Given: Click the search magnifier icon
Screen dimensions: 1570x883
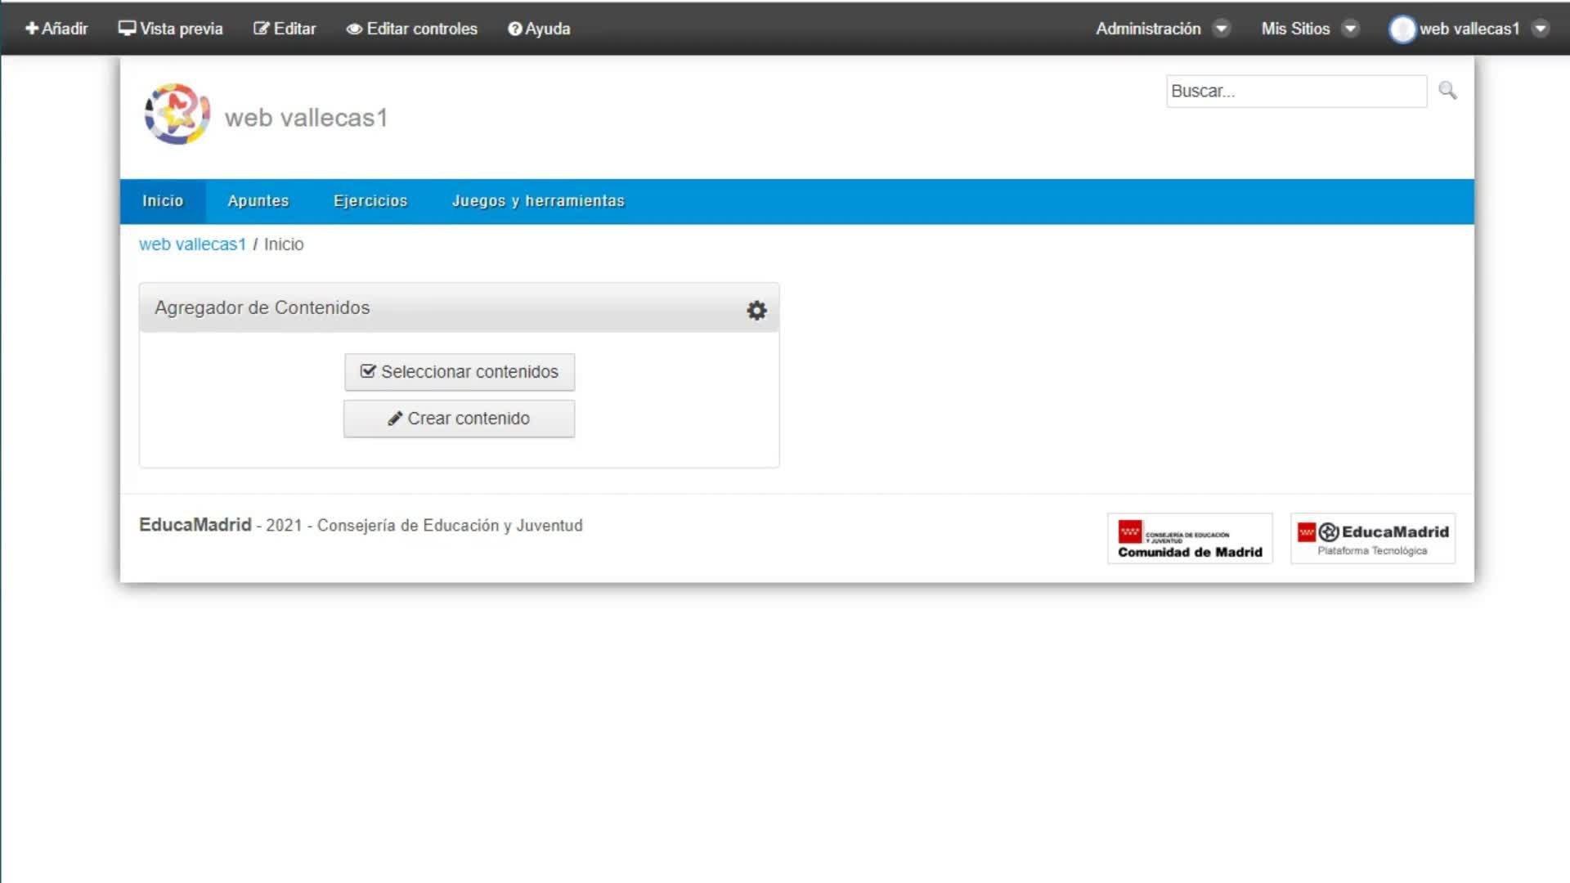Looking at the screenshot, I should [1447, 91].
